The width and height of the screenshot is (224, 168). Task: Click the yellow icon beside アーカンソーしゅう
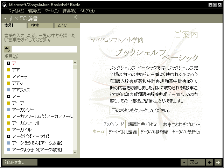pyautogui.click(x=8, y=117)
